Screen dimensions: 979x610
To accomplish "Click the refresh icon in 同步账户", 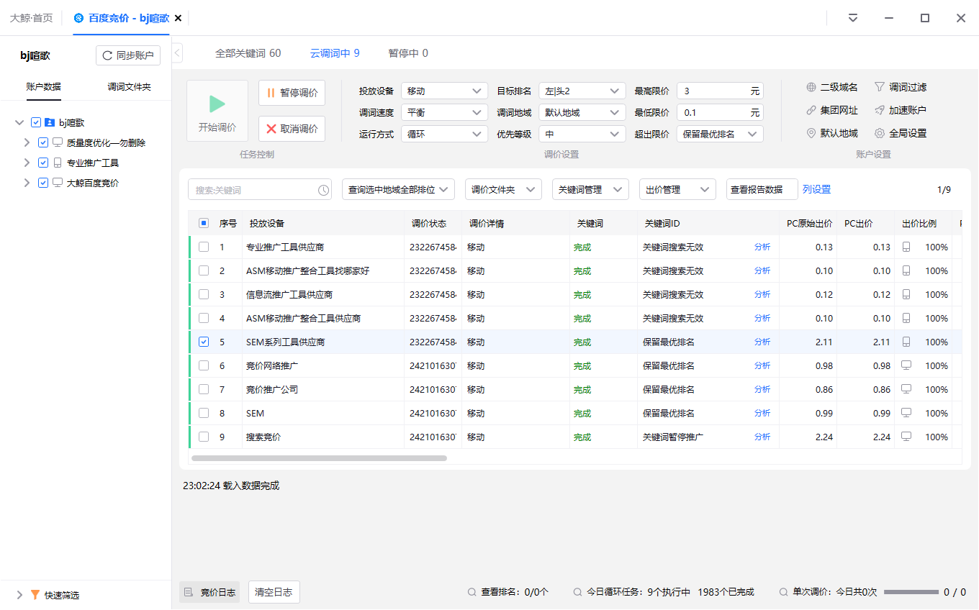I will [107, 55].
